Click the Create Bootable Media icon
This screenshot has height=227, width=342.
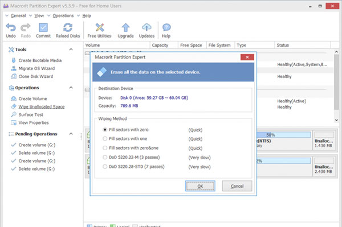tap(14, 60)
